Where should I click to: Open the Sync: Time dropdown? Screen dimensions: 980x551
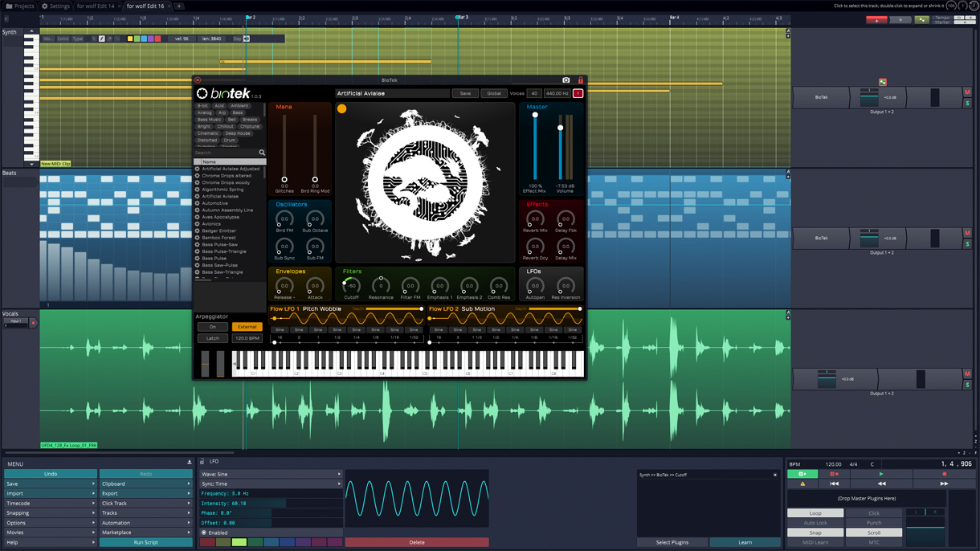[271, 485]
